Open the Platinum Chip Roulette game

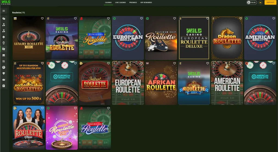[x=161, y=38]
